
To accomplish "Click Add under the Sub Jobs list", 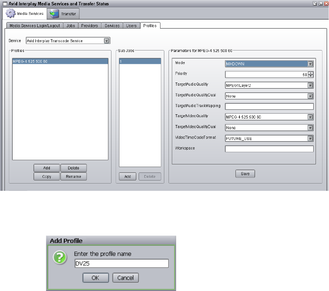I will click(x=128, y=177).
